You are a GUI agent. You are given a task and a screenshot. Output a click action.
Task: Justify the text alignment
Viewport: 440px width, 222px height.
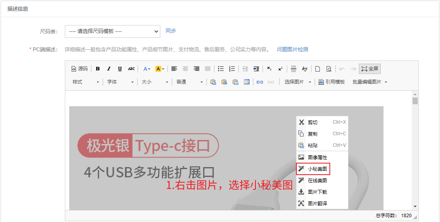[208, 69]
